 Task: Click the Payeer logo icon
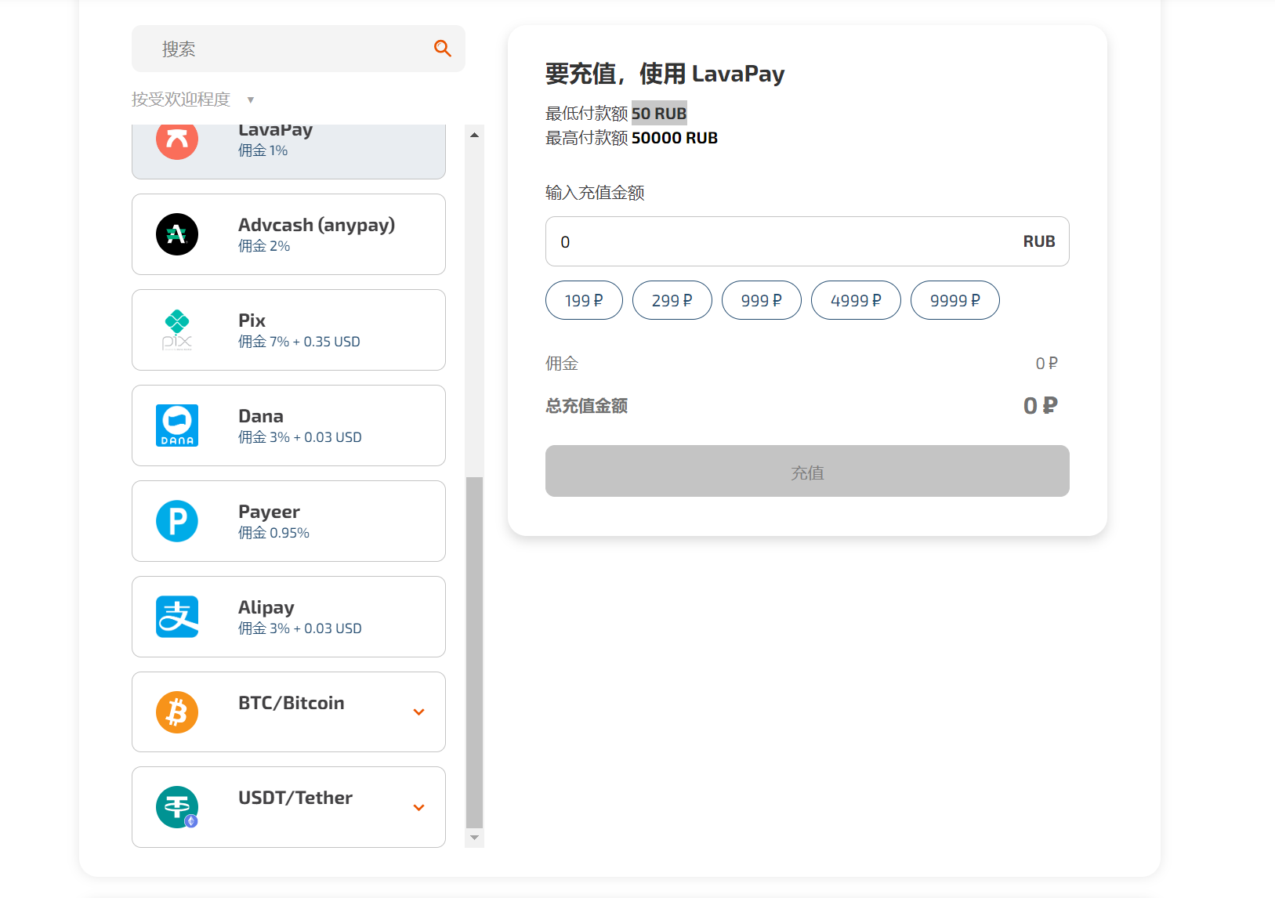click(x=177, y=521)
